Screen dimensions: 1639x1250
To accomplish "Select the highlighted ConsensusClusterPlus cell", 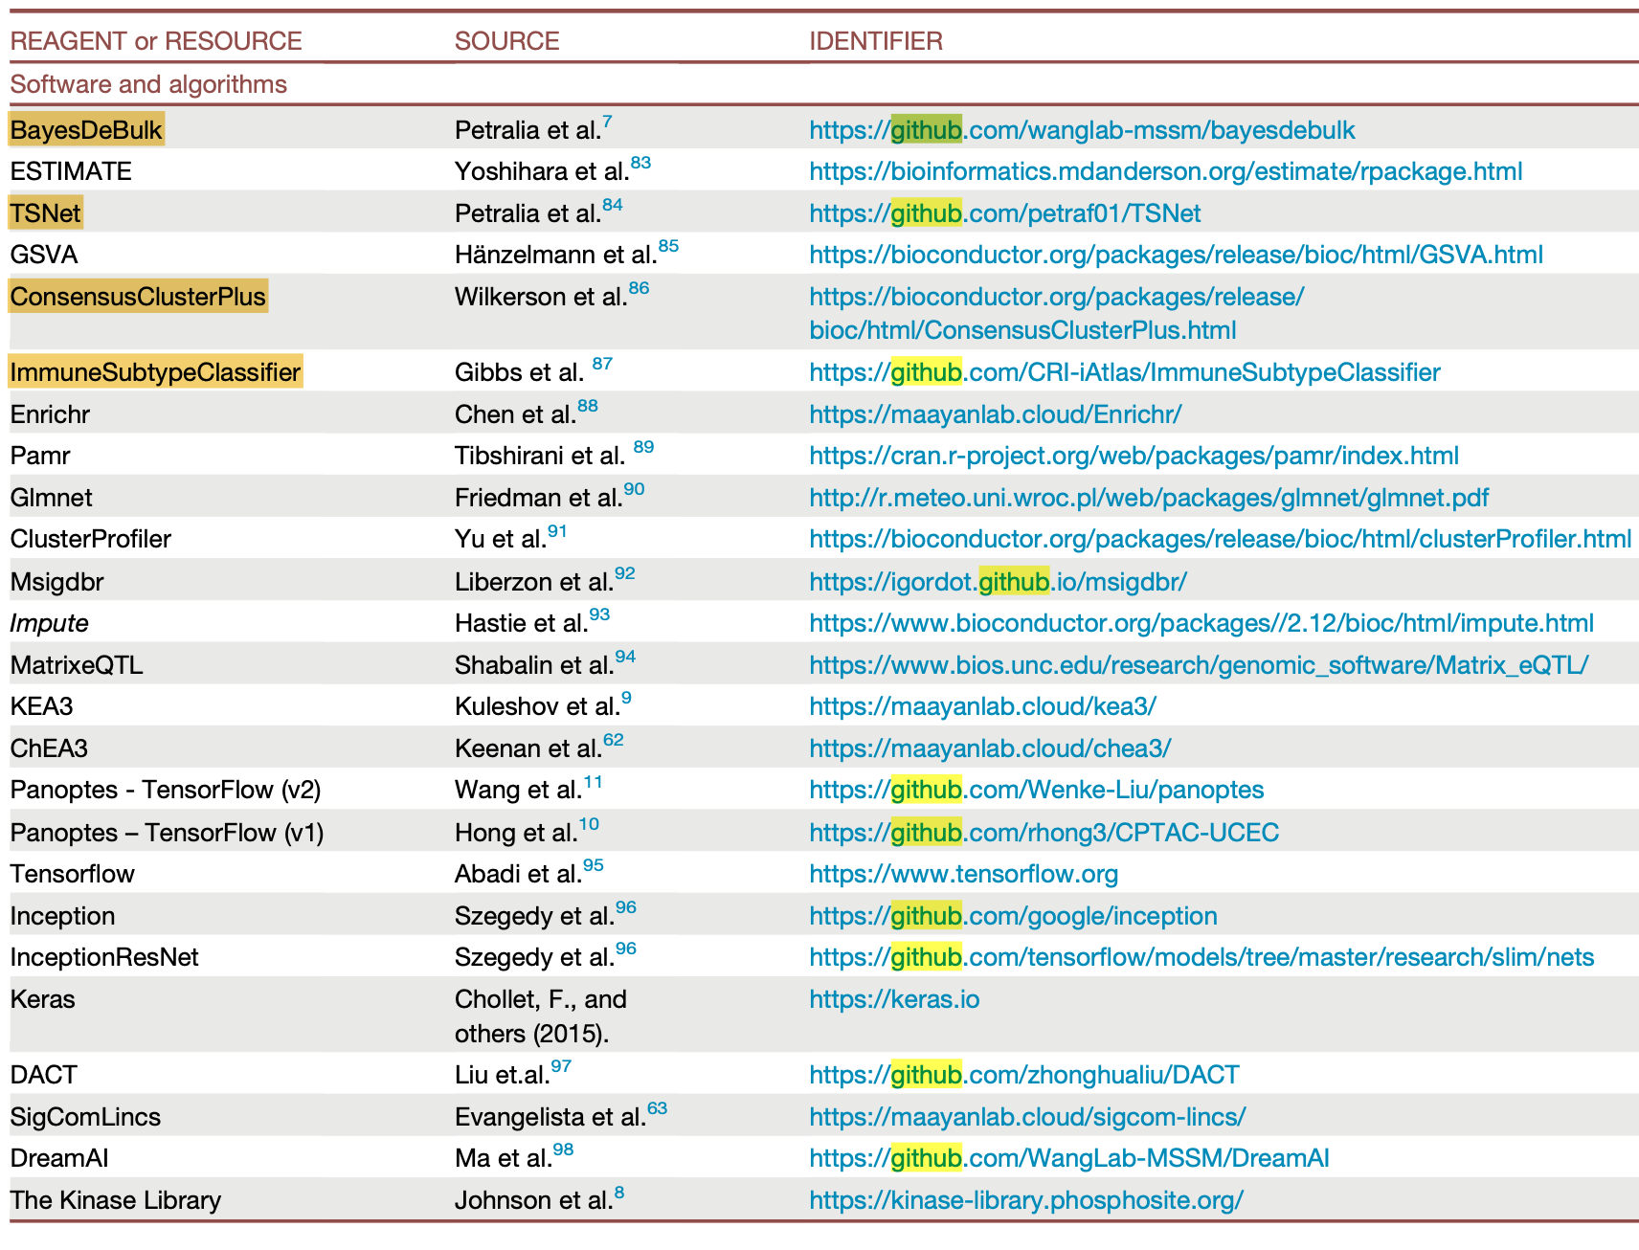I will coord(138,297).
